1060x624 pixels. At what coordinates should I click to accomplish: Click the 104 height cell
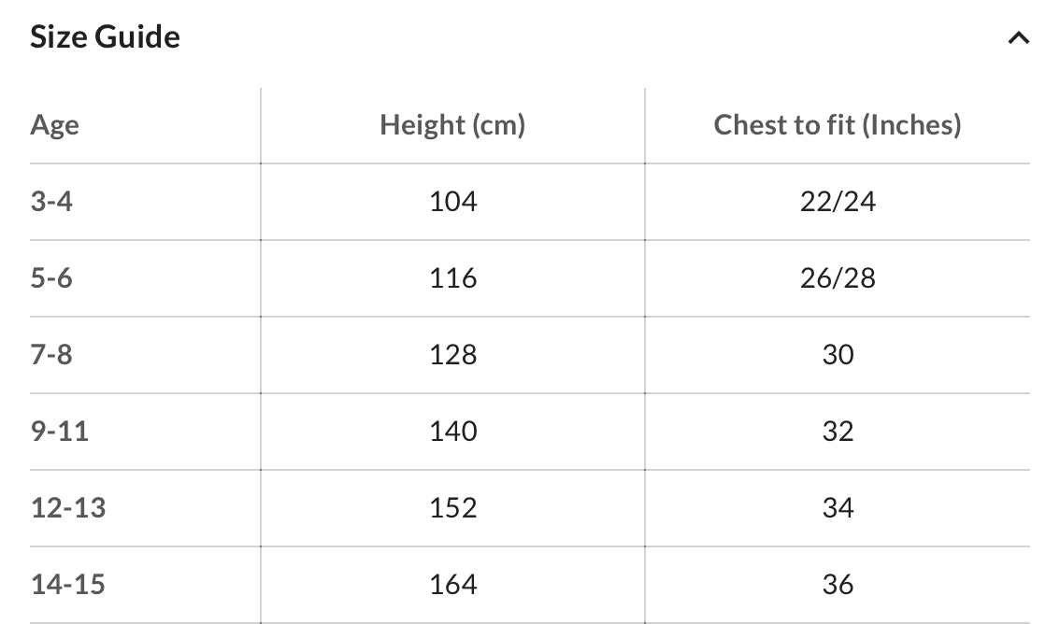coord(453,201)
